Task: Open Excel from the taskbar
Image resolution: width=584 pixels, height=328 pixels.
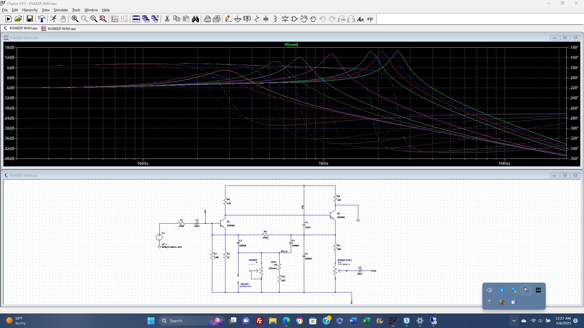Action: pos(367,321)
